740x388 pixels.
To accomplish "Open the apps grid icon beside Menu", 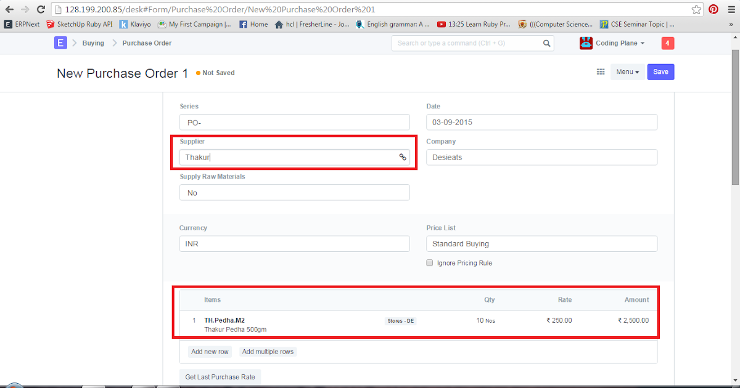I will pos(600,71).
